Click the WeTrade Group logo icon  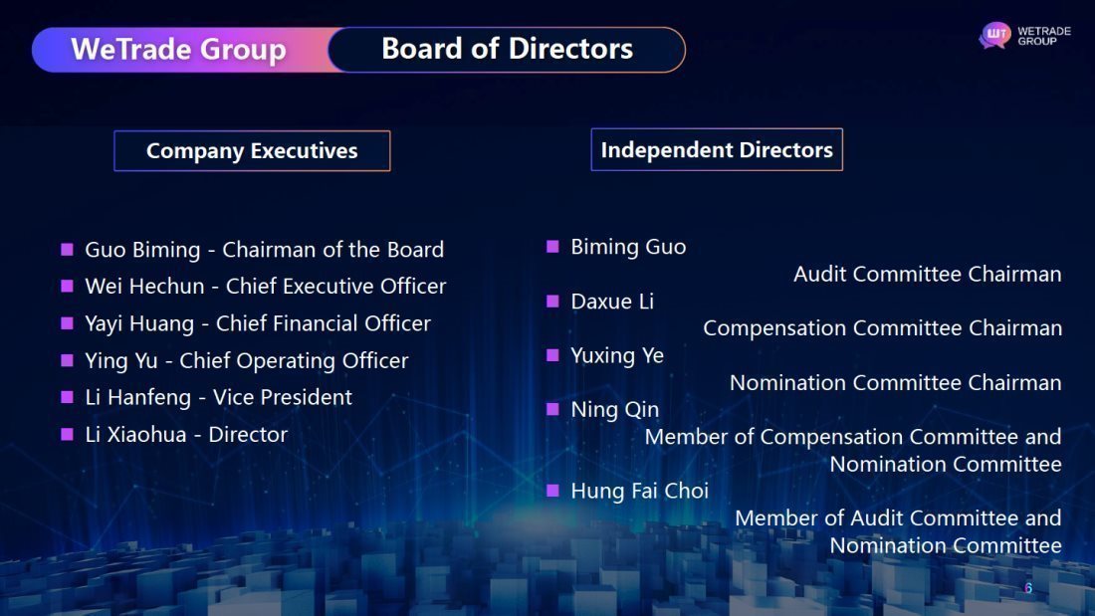pos(994,36)
